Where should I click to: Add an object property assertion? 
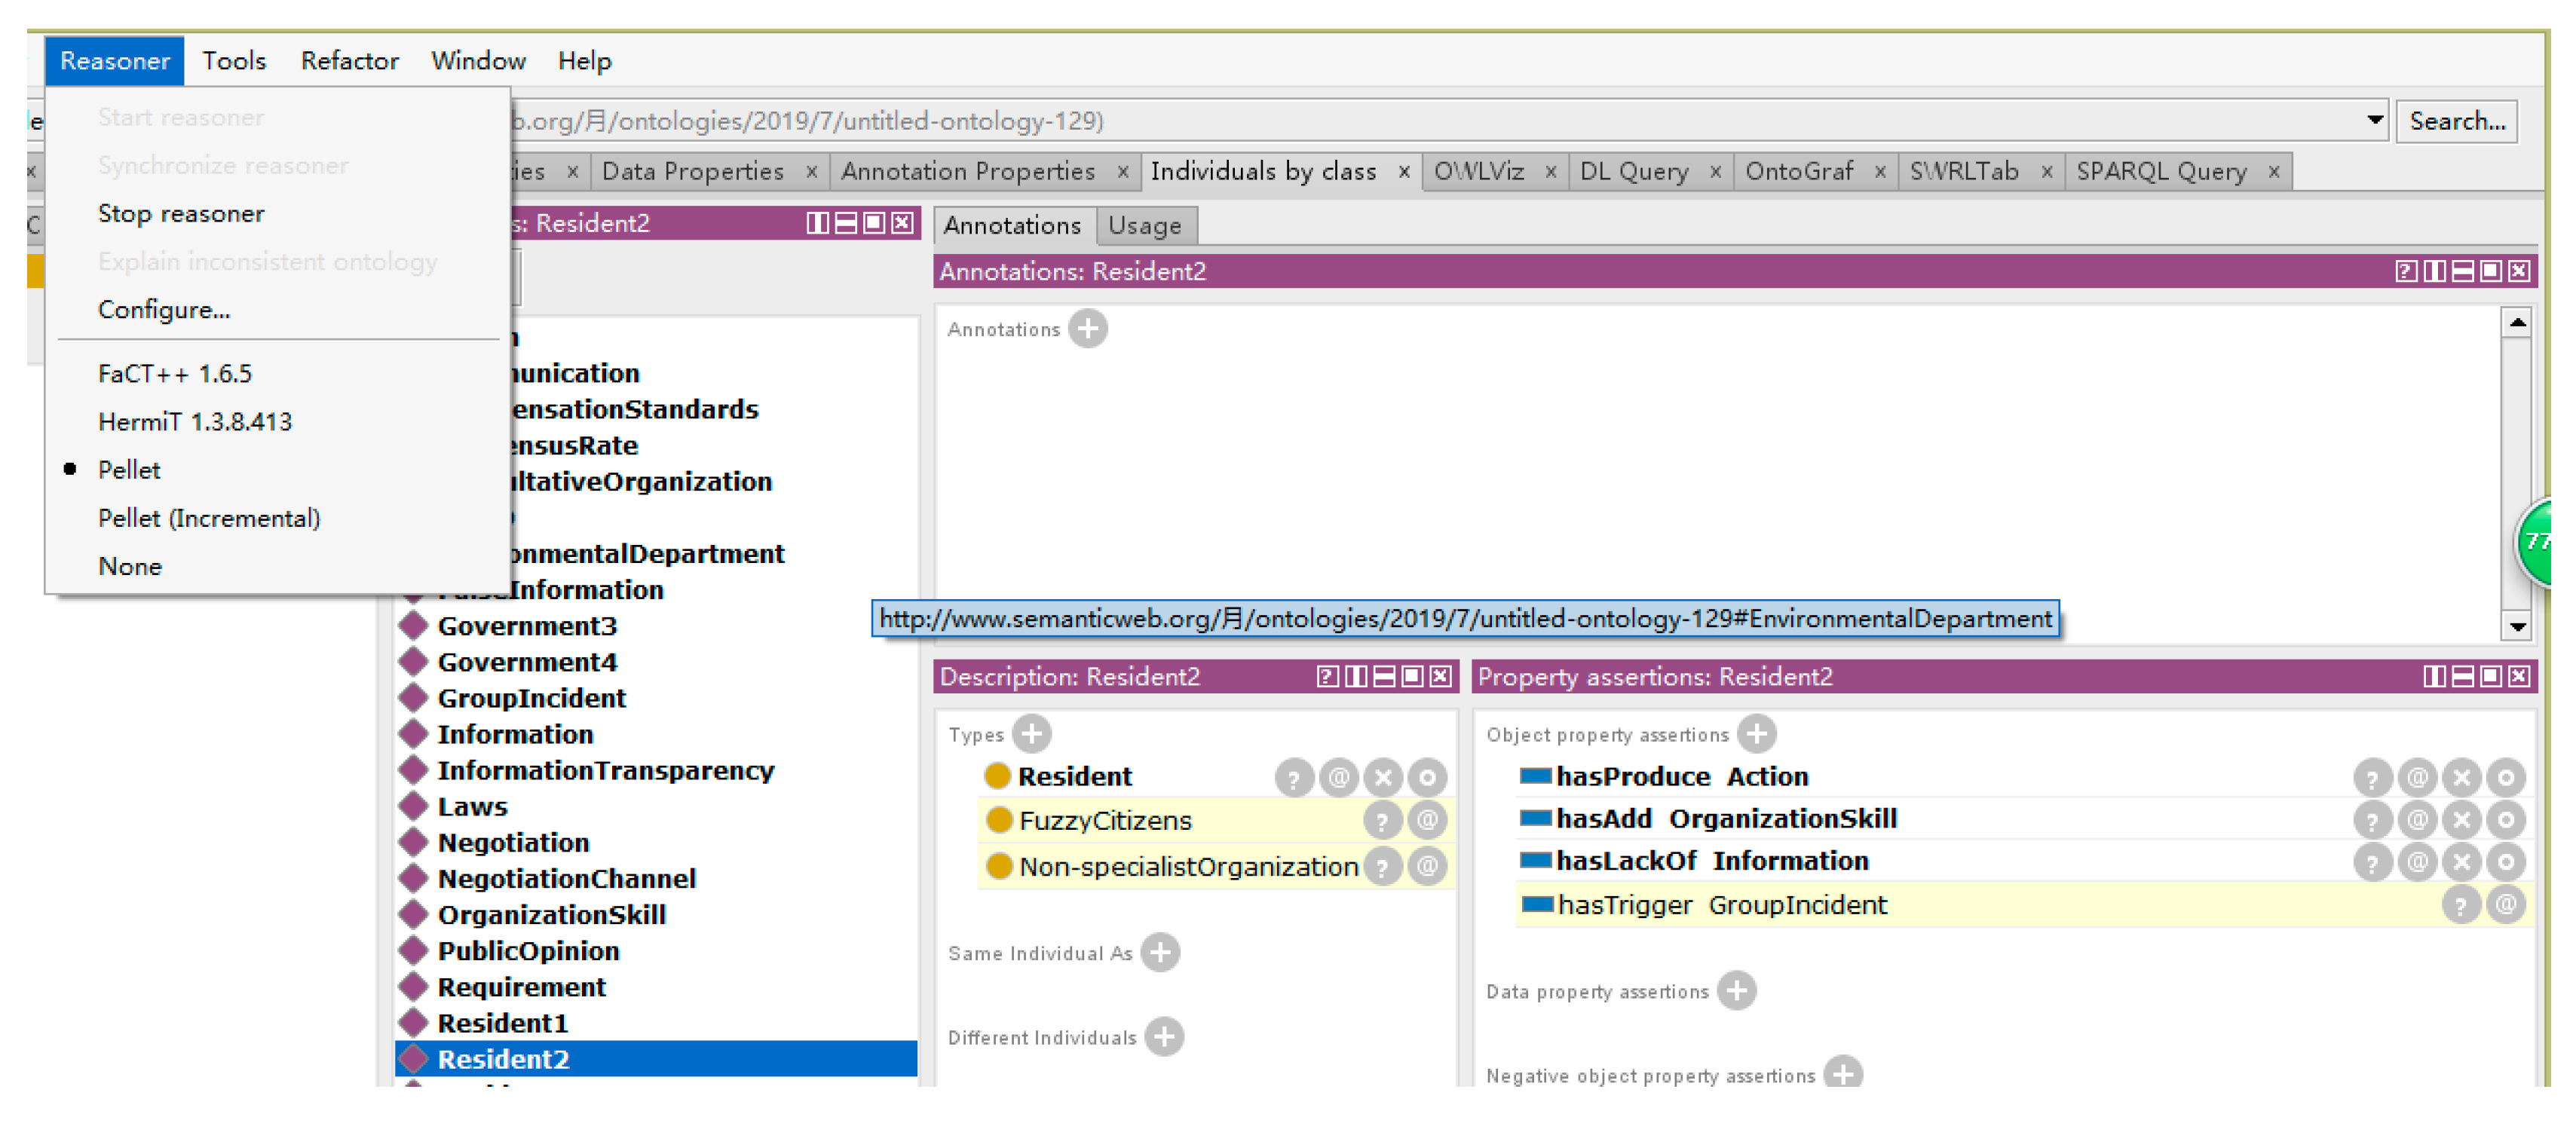click(x=1756, y=734)
